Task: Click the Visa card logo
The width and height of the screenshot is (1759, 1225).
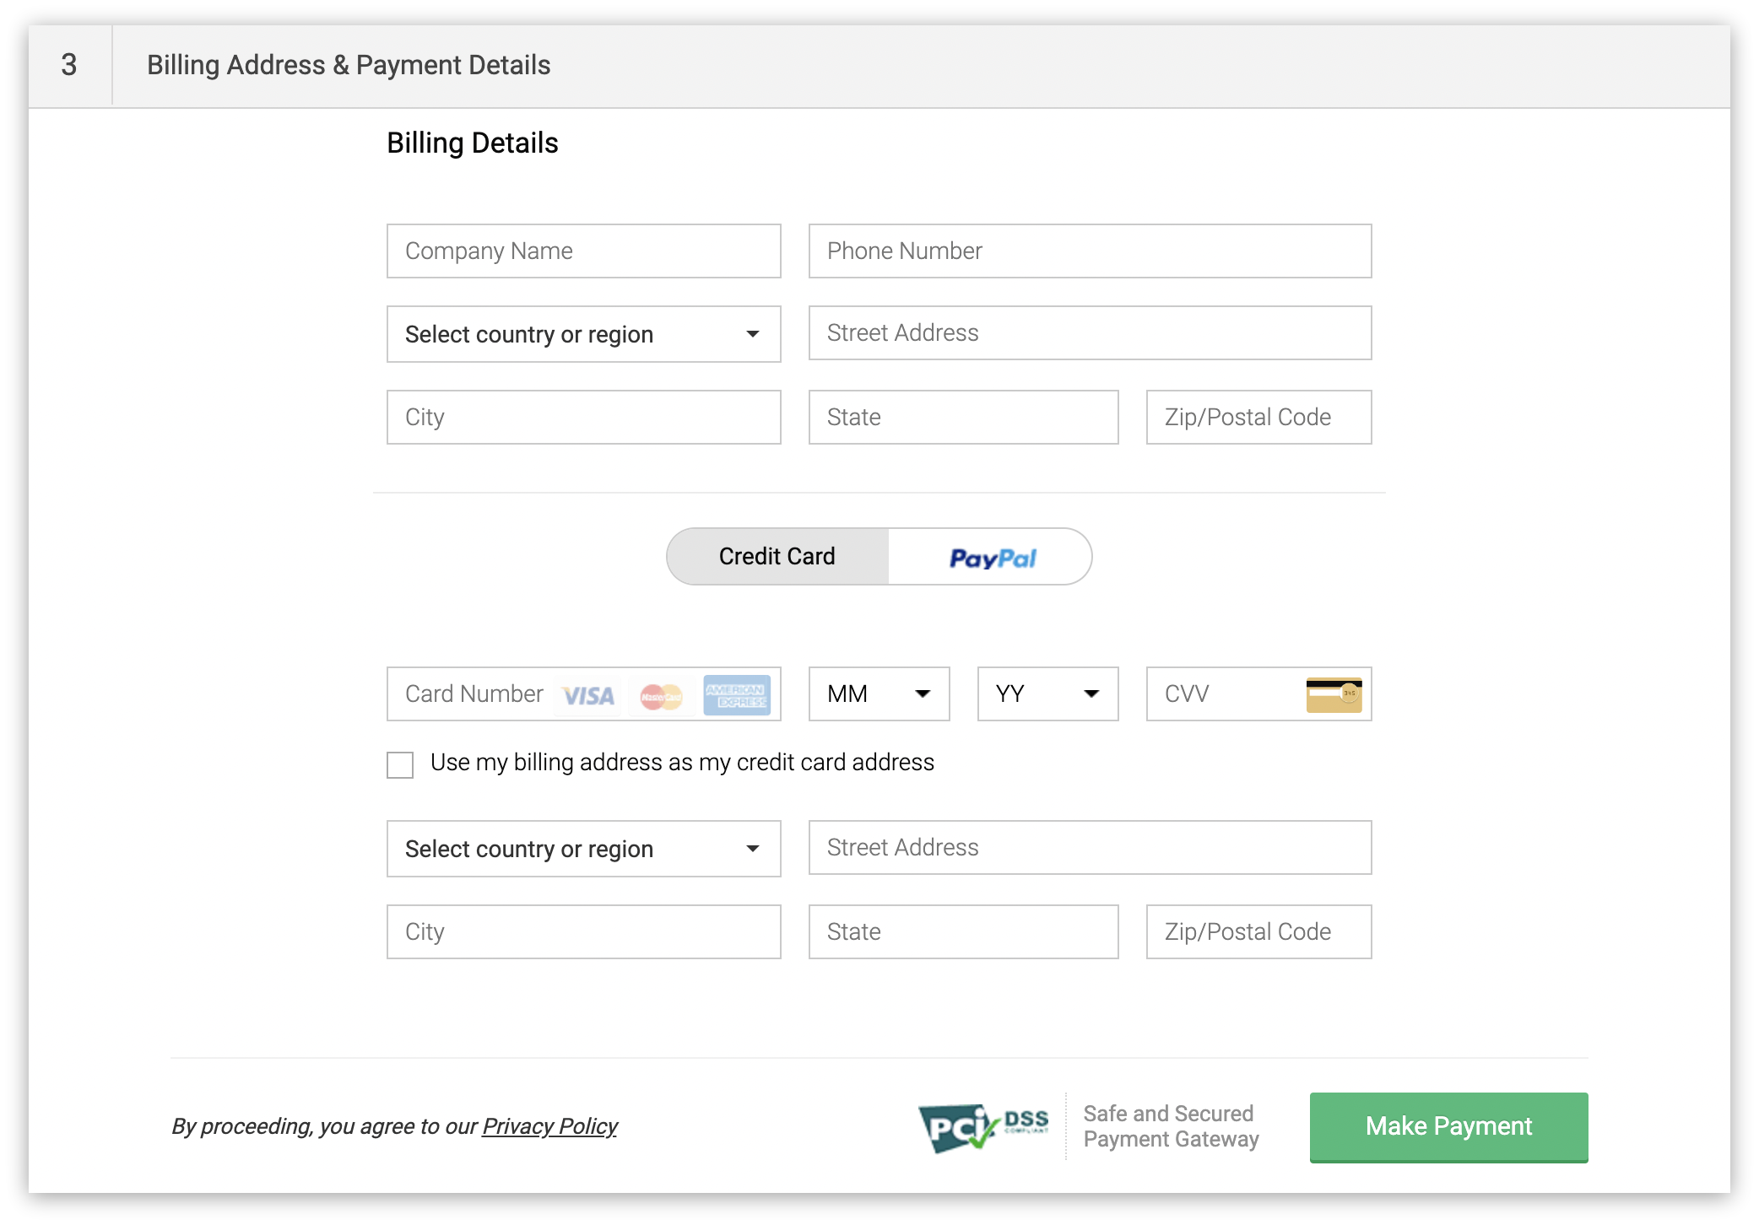Action: click(x=588, y=695)
